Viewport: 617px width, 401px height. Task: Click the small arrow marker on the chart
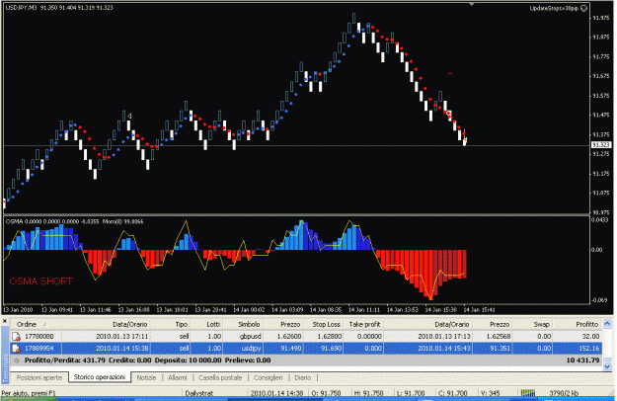coord(130,117)
